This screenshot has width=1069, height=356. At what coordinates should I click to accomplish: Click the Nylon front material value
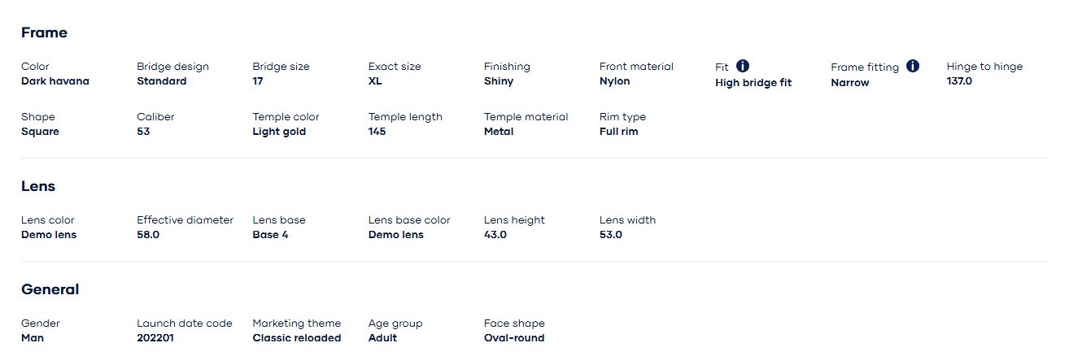614,81
